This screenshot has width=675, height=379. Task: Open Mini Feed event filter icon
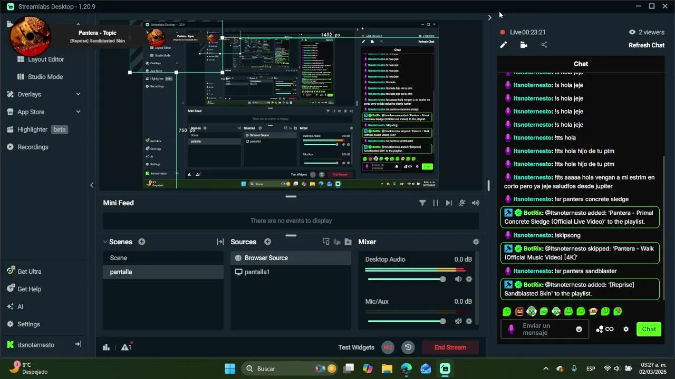tap(422, 203)
